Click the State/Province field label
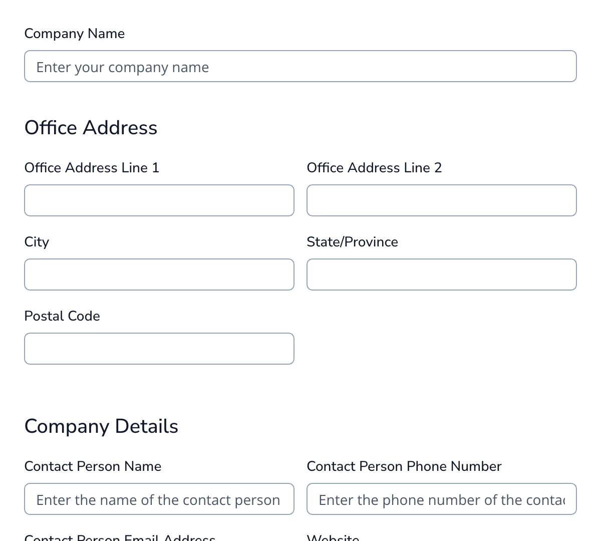The height and width of the screenshot is (541, 601). pyautogui.click(x=352, y=242)
